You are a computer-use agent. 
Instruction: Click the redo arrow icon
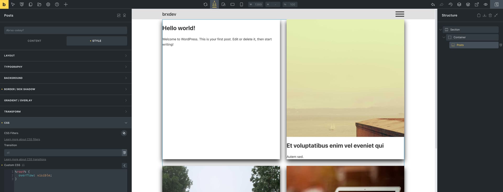click(441, 4)
